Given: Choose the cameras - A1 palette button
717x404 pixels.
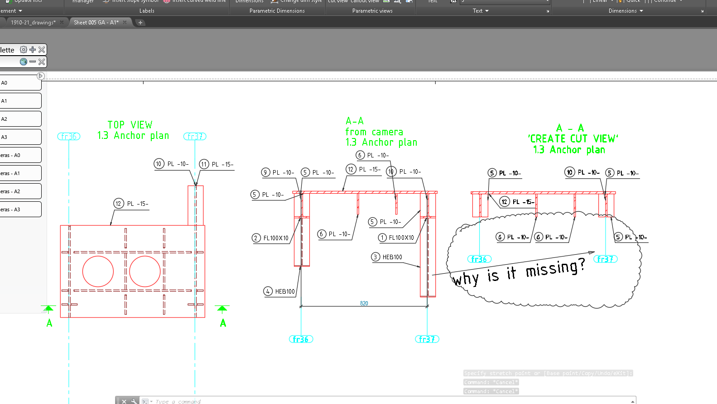Looking at the screenshot, I should [20, 173].
